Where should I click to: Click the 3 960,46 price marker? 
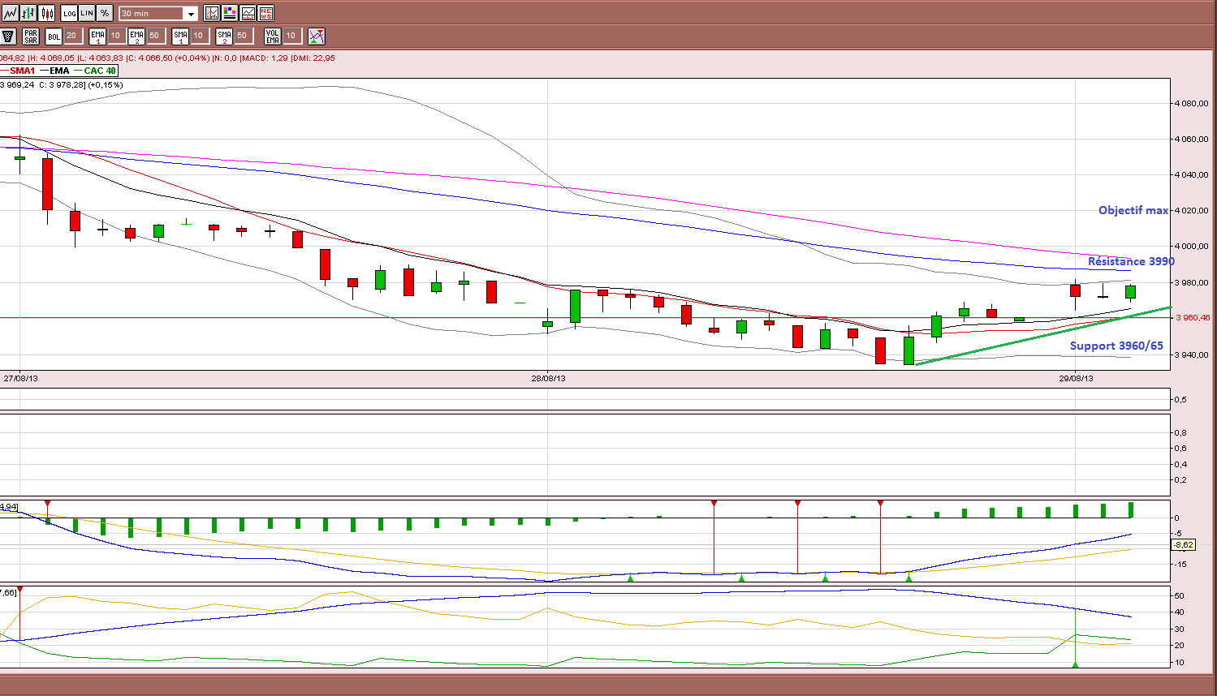tap(1193, 318)
